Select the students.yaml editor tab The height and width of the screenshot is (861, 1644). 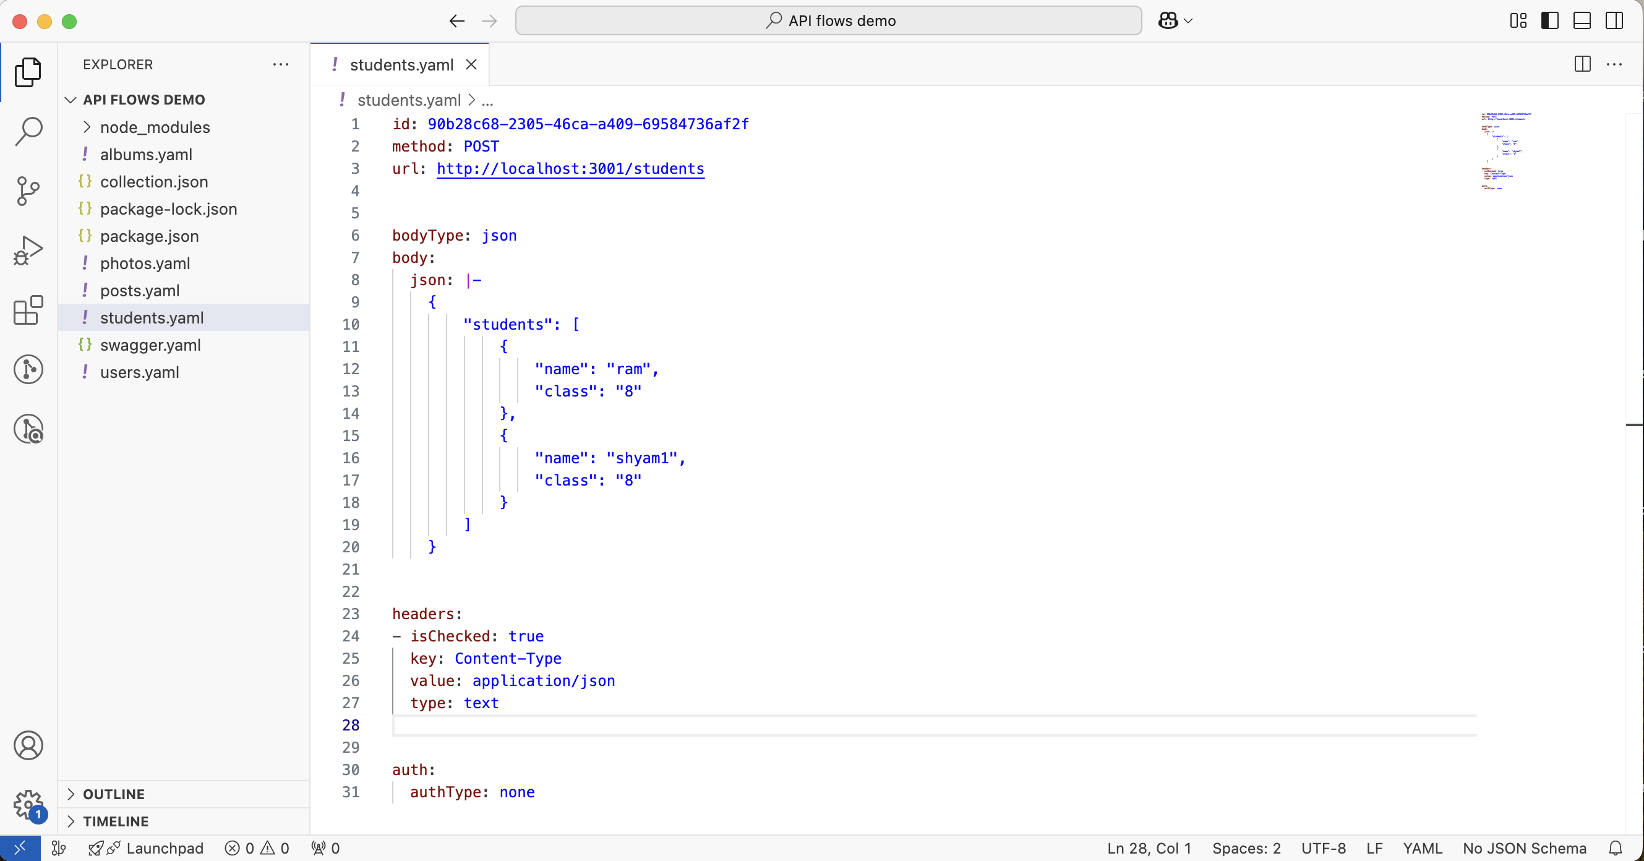400,64
